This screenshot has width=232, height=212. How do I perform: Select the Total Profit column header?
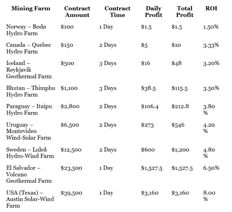(185, 12)
